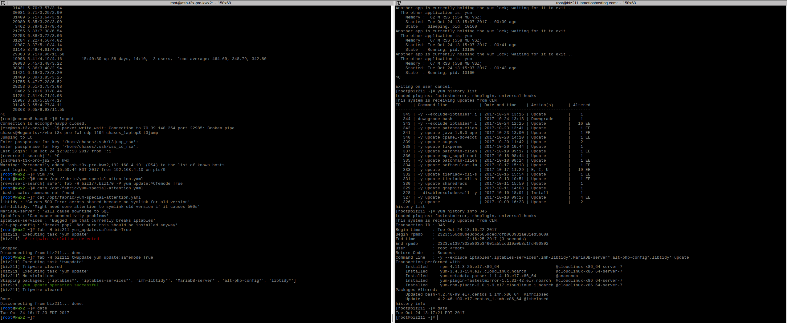787x323 pixels.
Task: Click the 'Altered' column header in history table
Action: [581, 105]
